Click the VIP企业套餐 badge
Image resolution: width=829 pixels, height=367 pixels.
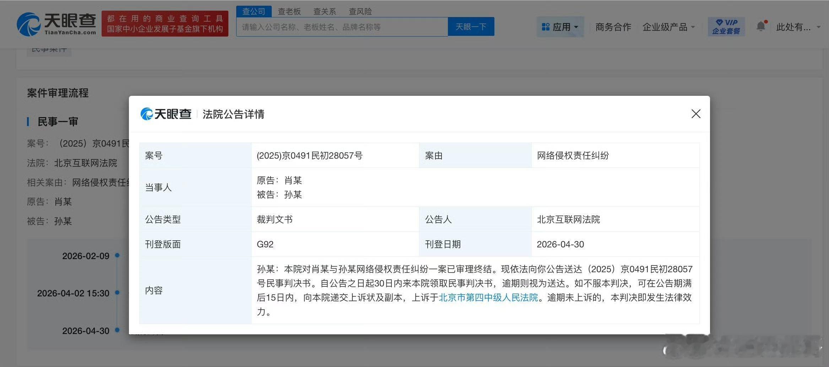click(x=726, y=26)
